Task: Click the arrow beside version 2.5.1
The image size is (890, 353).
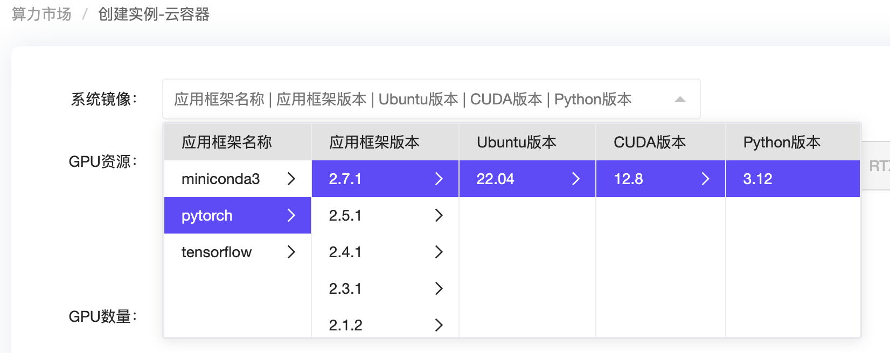Action: click(439, 215)
